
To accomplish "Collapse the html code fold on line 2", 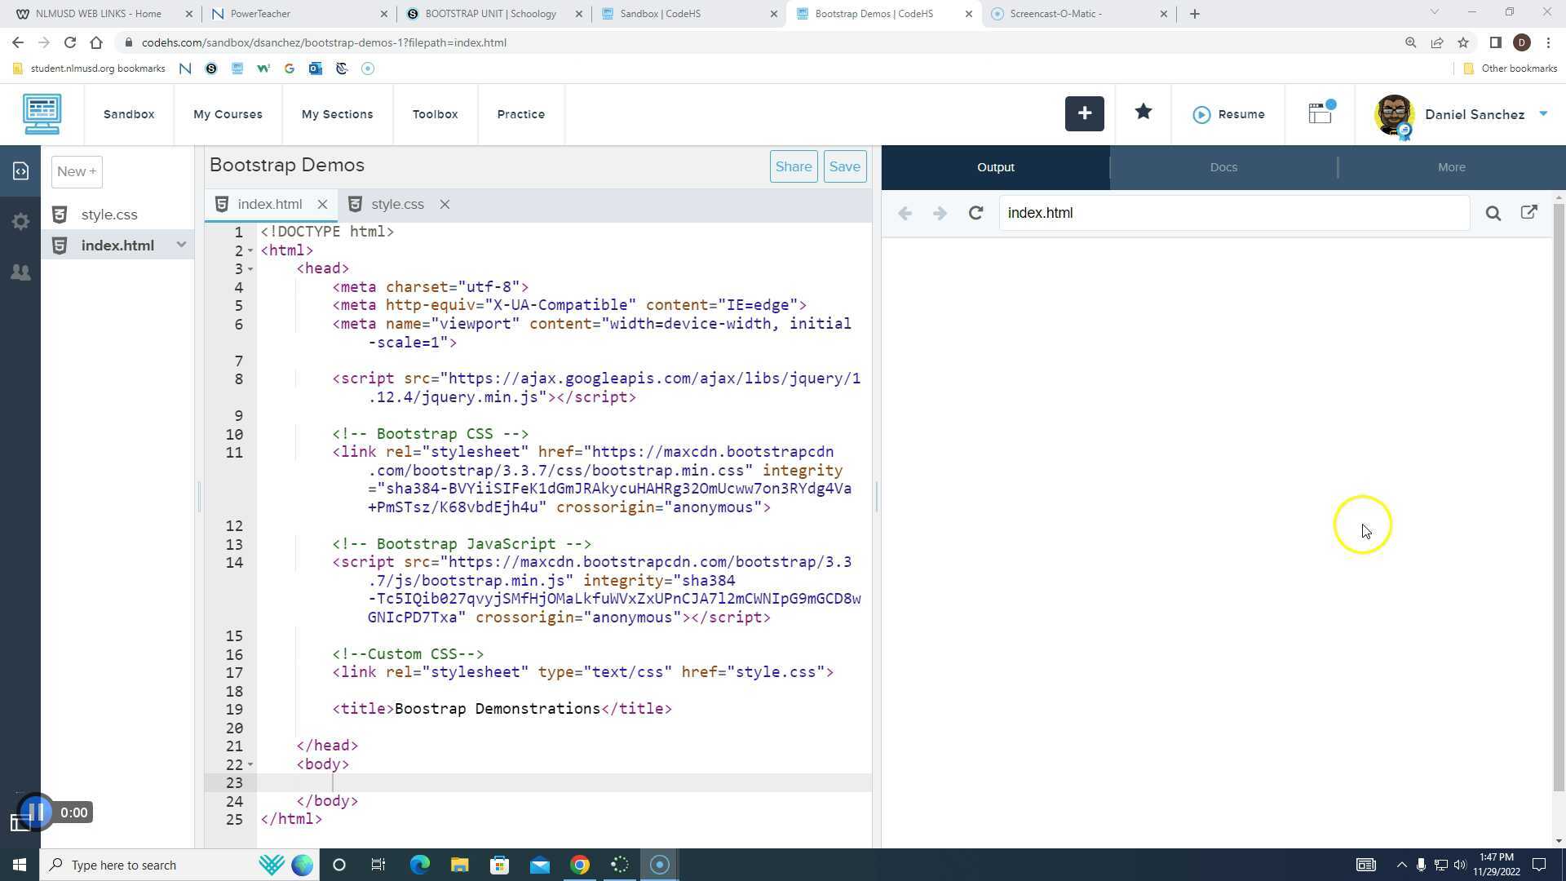I will point(250,250).
